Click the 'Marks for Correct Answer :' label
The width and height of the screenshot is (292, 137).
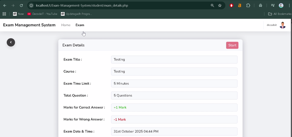84,107
